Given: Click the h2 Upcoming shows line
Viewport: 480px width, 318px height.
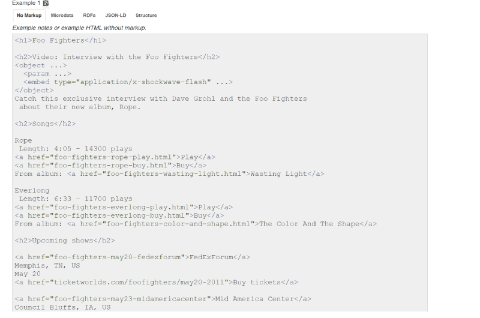Looking at the screenshot, I should 65,241.
